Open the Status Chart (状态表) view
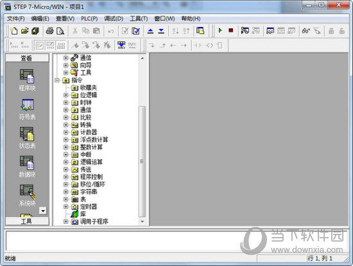This screenshot has height=266, width=353. (x=27, y=137)
